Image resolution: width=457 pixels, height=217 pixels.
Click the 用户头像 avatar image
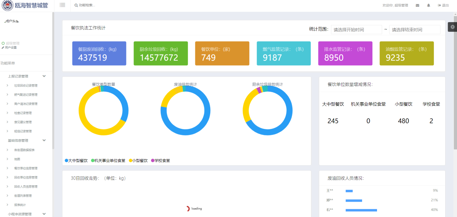coord(11,21)
